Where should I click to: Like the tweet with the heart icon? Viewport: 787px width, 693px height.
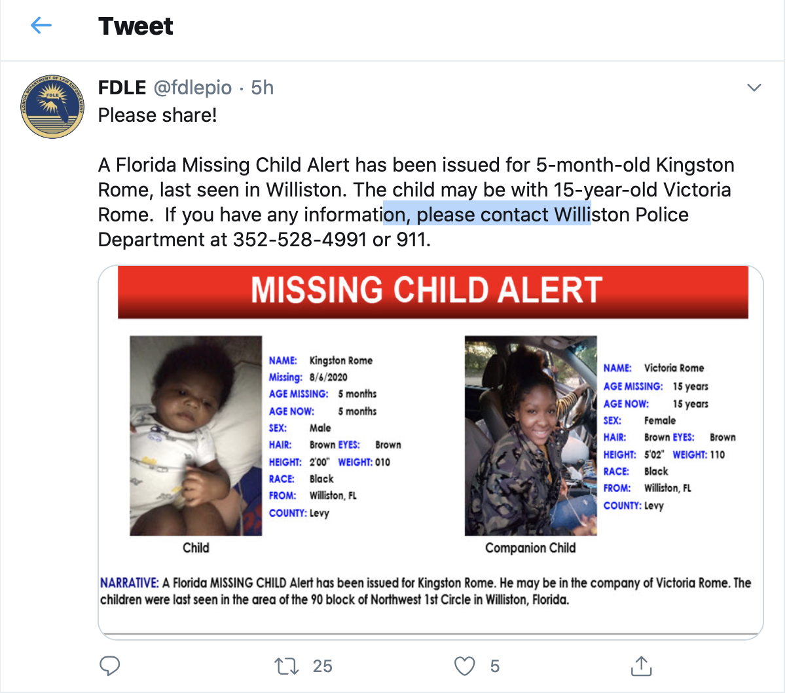(x=464, y=666)
